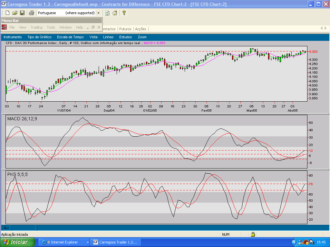This screenshot has height=247, width=330.
Task: Print the chart with the printer icon
Action: 31,13
